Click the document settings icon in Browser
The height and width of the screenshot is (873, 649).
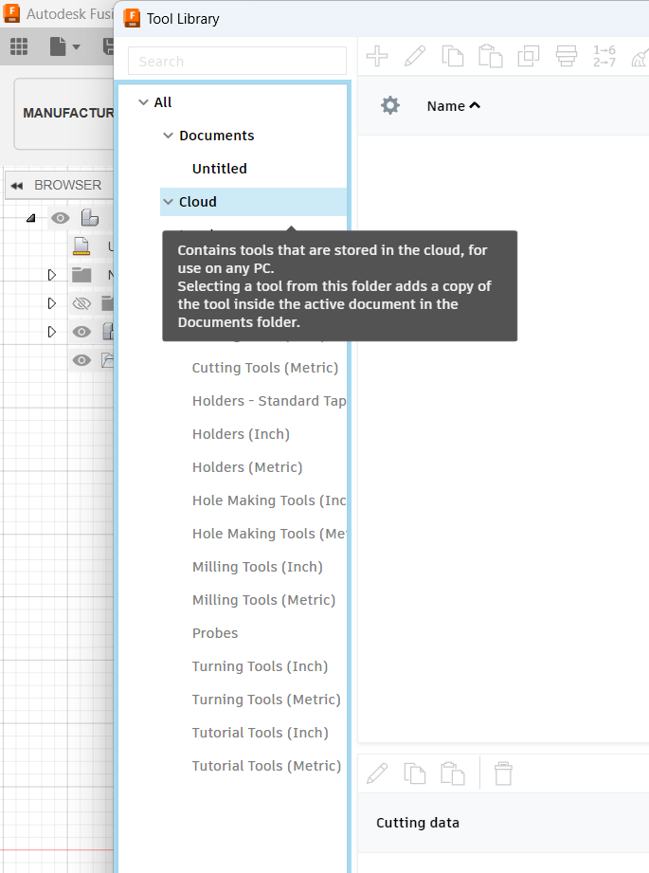[x=81, y=246]
